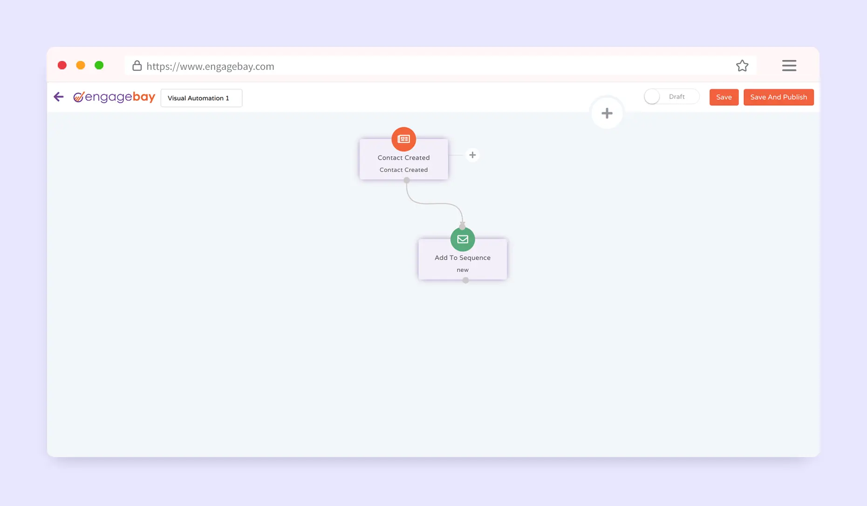
Task: Click the Visual Automation 1 name field
Action: click(x=201, y=98)
